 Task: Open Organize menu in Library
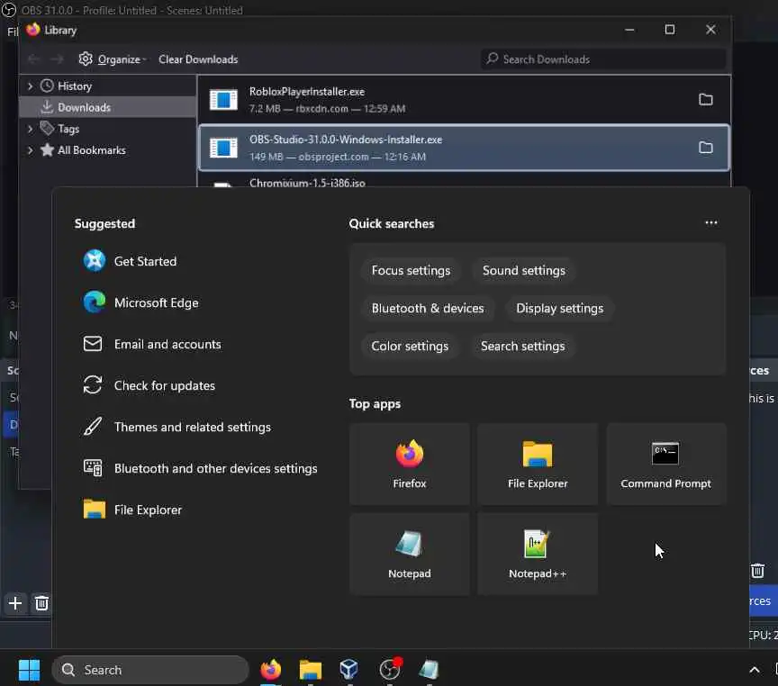coord(113,59)
